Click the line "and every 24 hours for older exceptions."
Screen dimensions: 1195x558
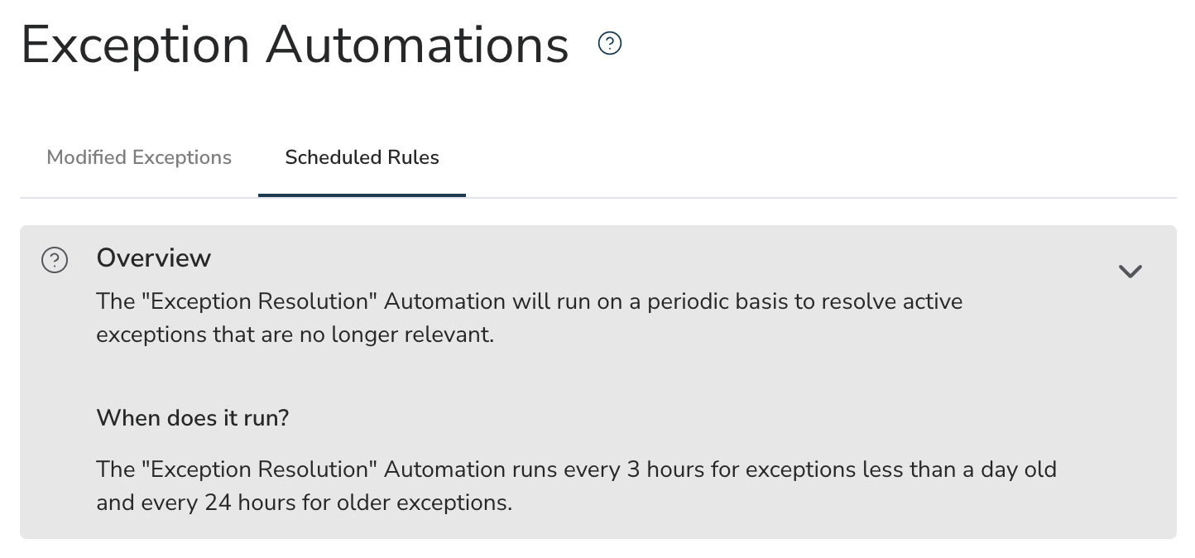click(305, 503)
